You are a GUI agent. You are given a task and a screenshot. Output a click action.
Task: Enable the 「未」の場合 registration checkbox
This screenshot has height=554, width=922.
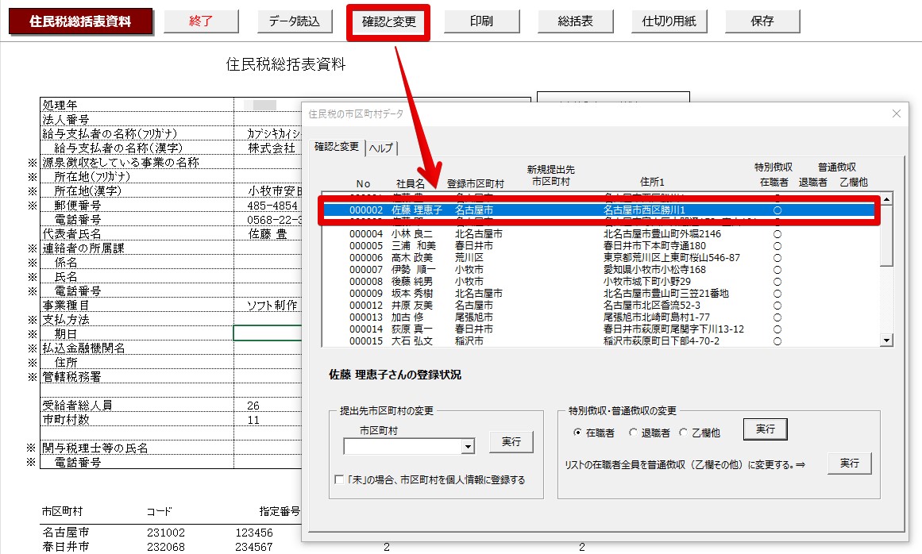(x=340, y=480)
